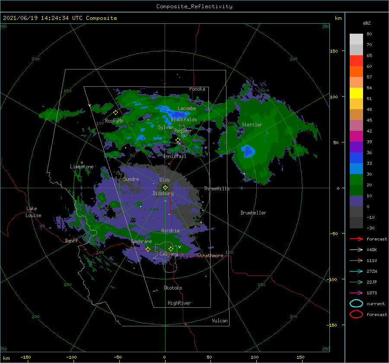Click the Ponoka city label

(x=197, y=89)
